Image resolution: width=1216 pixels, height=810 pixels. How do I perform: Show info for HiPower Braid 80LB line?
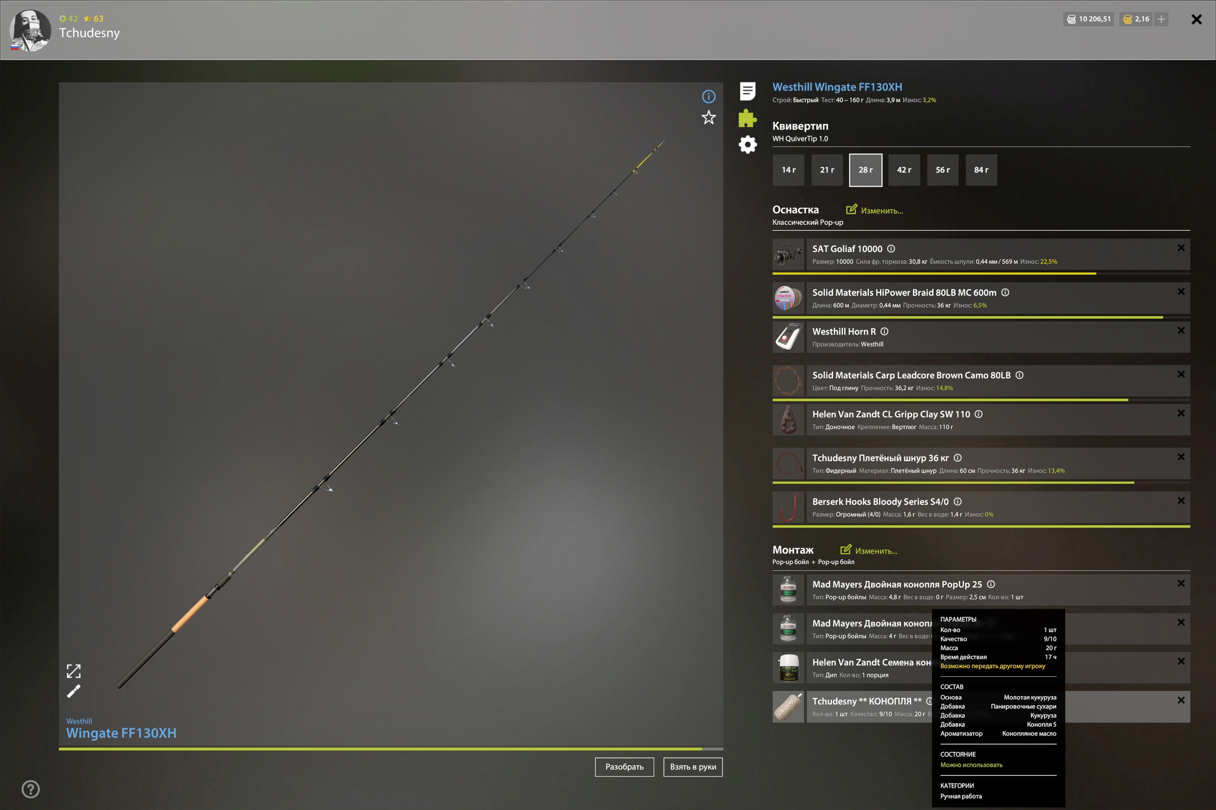pyautogui.click(x=1005, y=292)
